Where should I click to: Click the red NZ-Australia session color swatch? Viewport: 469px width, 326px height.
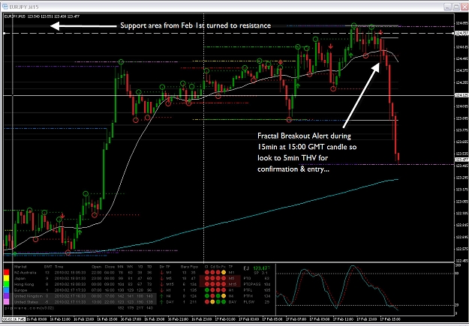click(7, 272)
